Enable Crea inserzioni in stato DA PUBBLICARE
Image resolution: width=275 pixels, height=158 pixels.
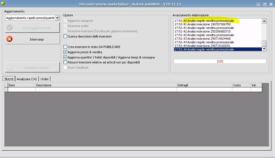coord(65,47)
